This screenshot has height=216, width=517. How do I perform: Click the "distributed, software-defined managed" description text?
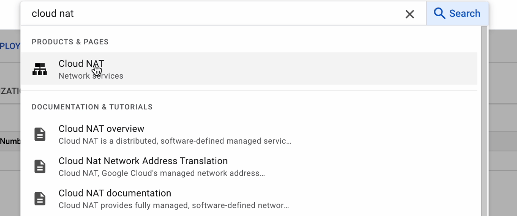175,141
